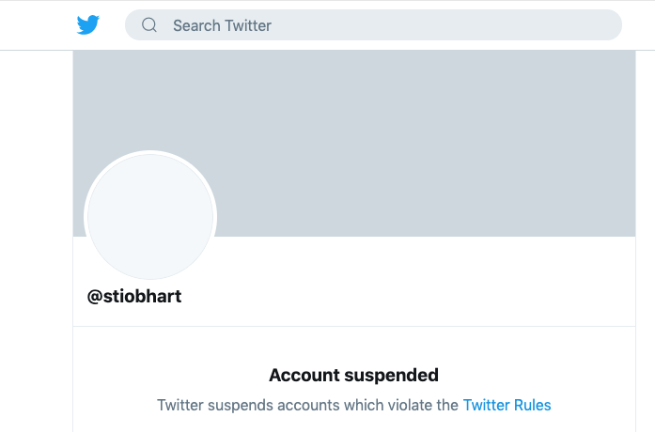Click the right end of search bar

point(601,25)
